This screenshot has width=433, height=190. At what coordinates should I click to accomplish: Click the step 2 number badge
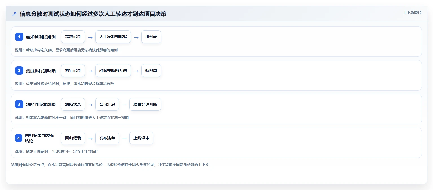(19, 71)
